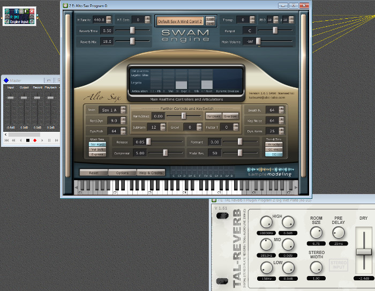Click the Reverb Time slider
375x291 pixels.
(x=132, y=31)
